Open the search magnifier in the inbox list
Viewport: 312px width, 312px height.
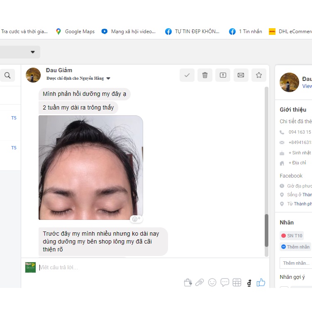(7, 75)
